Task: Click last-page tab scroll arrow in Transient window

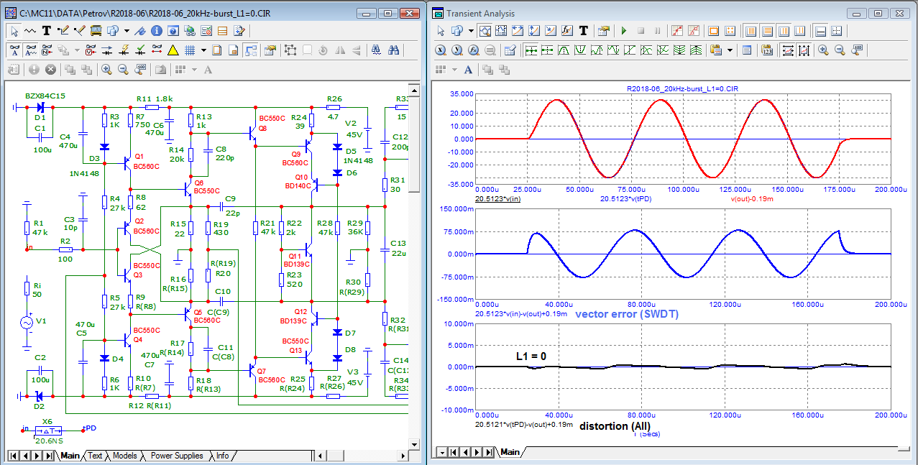Action: [x=489, y=452]
